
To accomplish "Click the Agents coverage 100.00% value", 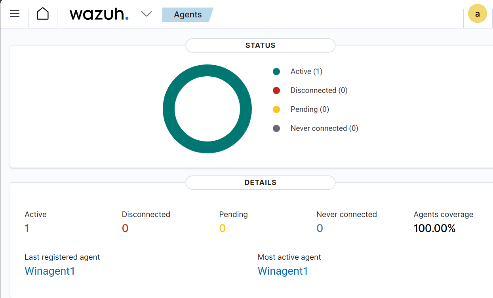I will coord(434,228).
